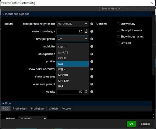Select BAR from the time list
Image resolution: width=156 pixels, height=129 pixels.
coord(73,86)
